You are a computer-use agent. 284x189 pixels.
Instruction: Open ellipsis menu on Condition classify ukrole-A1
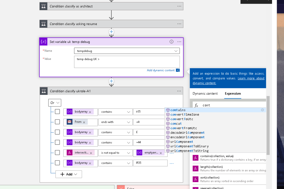(179, 91)
